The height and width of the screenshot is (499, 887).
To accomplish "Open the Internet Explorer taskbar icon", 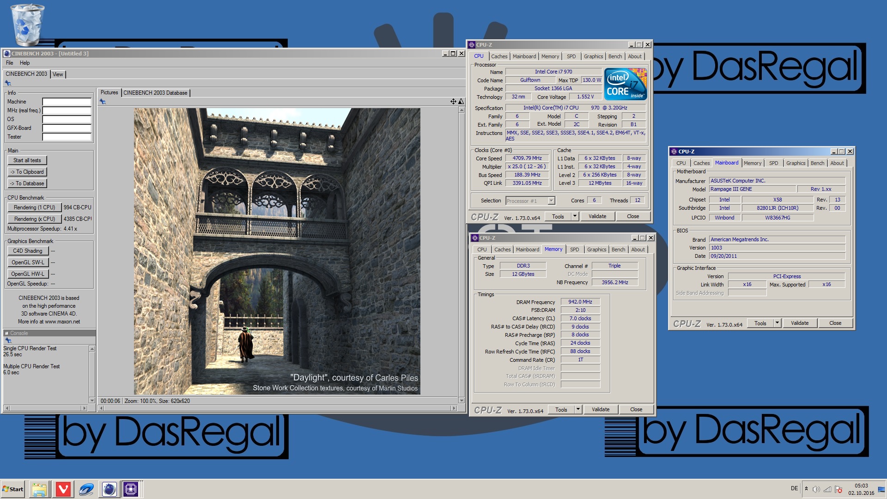I will [86, 489].
